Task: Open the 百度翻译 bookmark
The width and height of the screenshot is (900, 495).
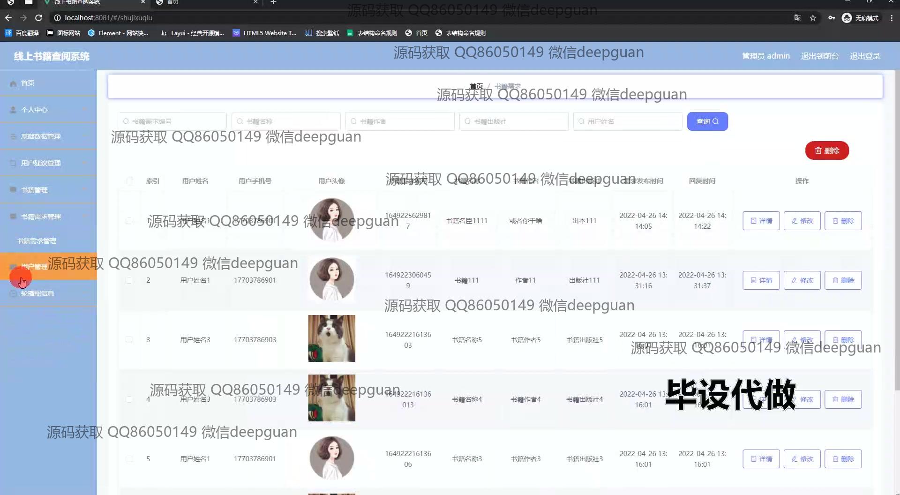Action: (x=22, y=33)
